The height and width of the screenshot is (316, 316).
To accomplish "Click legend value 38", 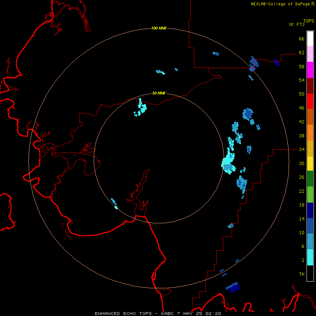I will 302,136.
